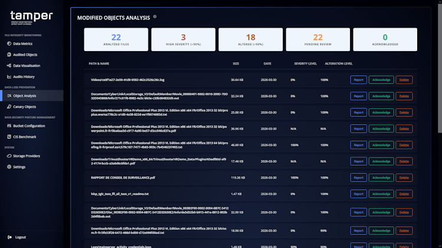Viewport: 442px width, 248px height.
Task: Click the Pending Review stat card
Action: pyautogui.click(x=318, y=39)
